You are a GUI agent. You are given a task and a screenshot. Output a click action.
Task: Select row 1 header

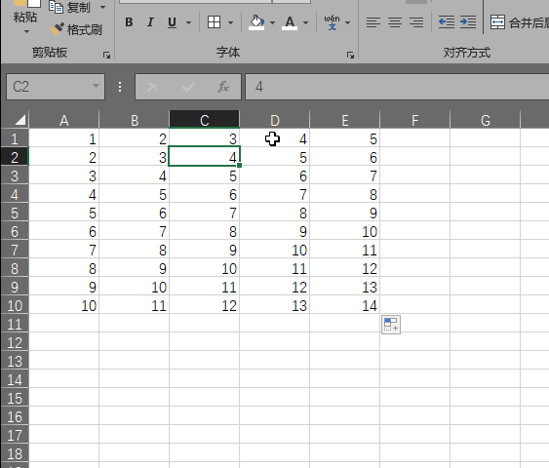[15, 138]
